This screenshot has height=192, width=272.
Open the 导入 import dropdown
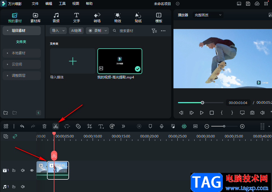[x=58, y=31]
